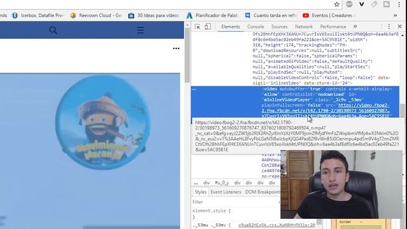Open the Styles pane tab
Screen dimensions: 407x229
200,192
